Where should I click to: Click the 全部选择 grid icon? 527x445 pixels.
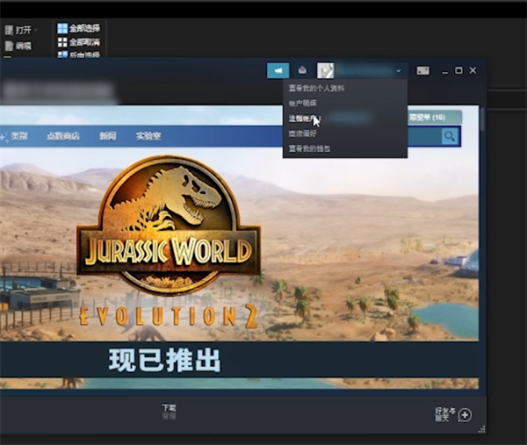[62, 29]
